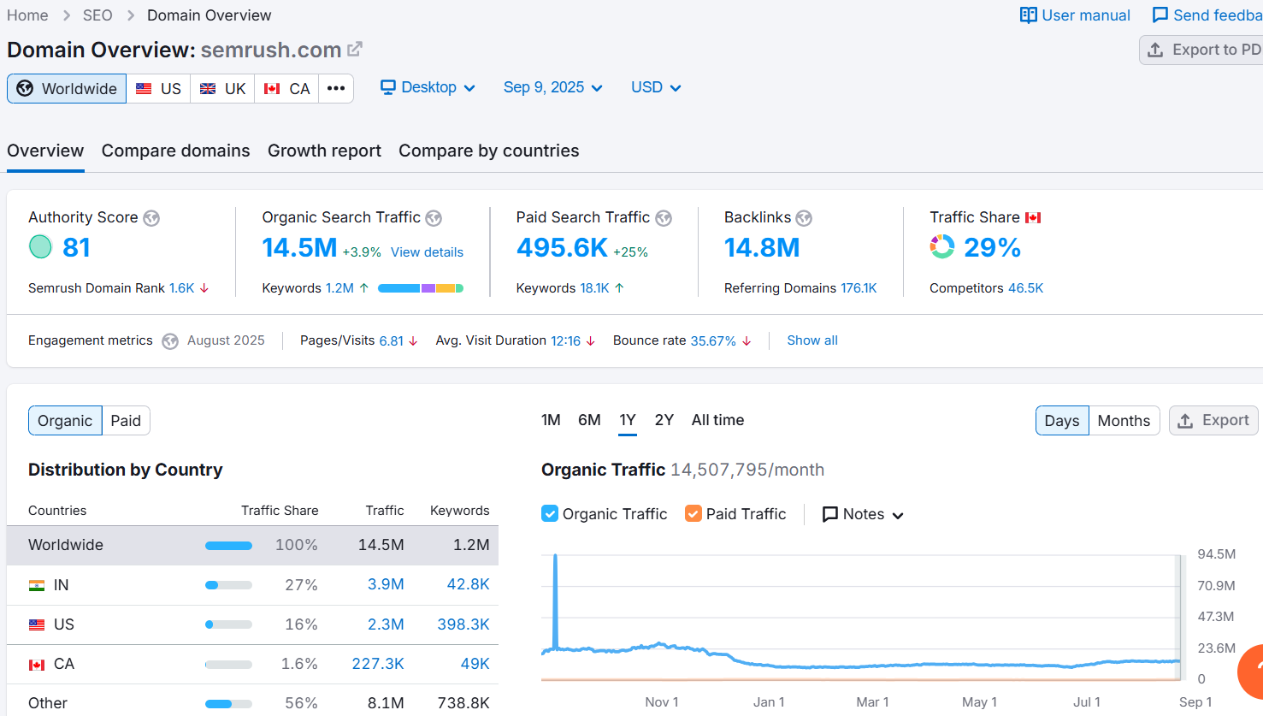Switch to Paid toggle
This screenshot has width=1263, height=716.
pos(126,420)
